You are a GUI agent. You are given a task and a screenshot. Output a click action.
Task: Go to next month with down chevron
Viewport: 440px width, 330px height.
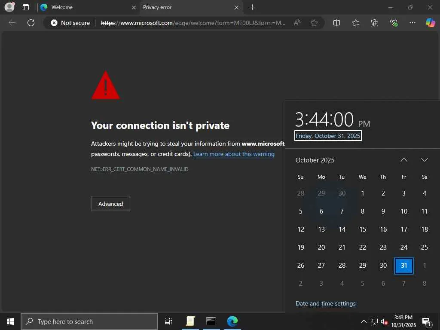tap(424, 160)
